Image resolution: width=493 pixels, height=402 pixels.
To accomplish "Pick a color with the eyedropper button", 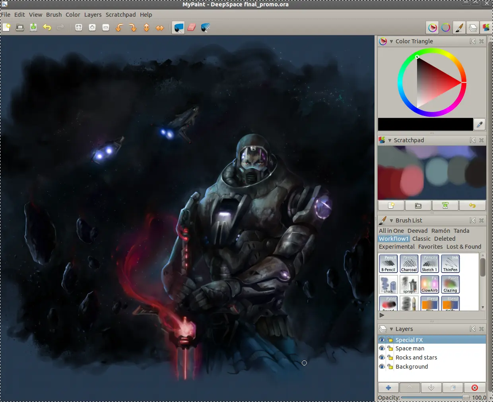I will (479, 124).
